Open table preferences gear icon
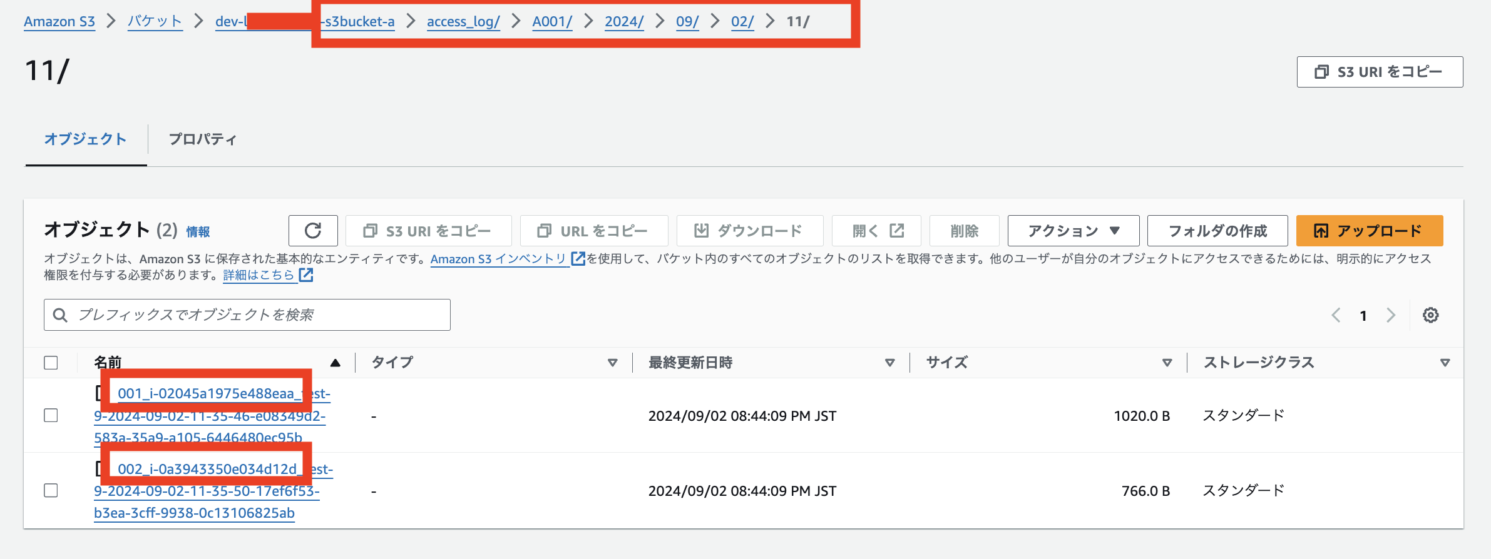Viewport: 1491px width, 559px height. click(1430, 315)
